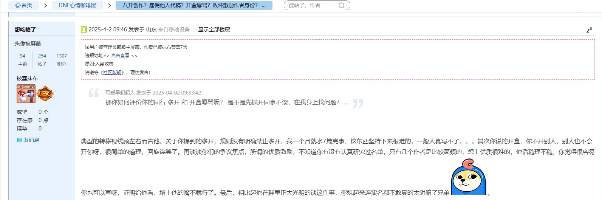Open quoted post by 可爱早起超人
Viewport: 602px width, 200px height.
153,93
